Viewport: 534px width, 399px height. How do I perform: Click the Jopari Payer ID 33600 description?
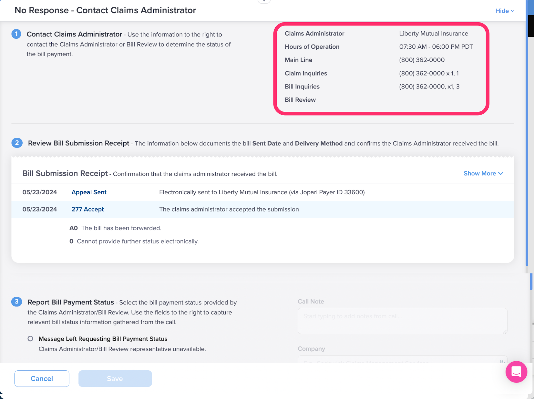[262, 192]
